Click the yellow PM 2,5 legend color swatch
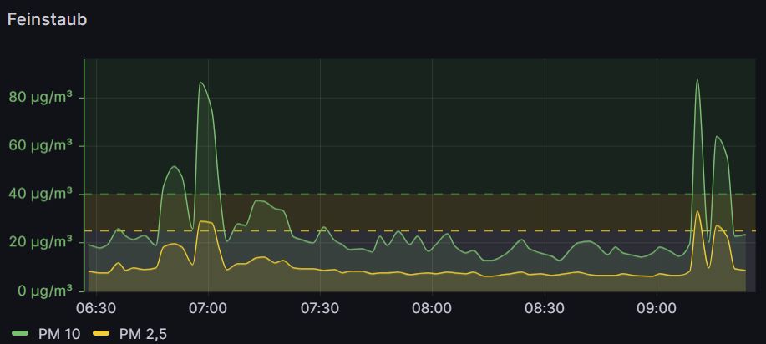Screen dimensions: 766x344 pos(101,334)
